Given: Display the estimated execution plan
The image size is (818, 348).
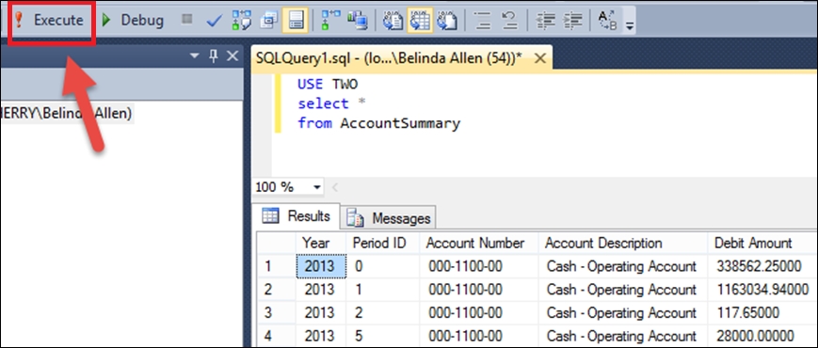Looking at the screenshot, I should pyautogui.click(x=242, y=21).
